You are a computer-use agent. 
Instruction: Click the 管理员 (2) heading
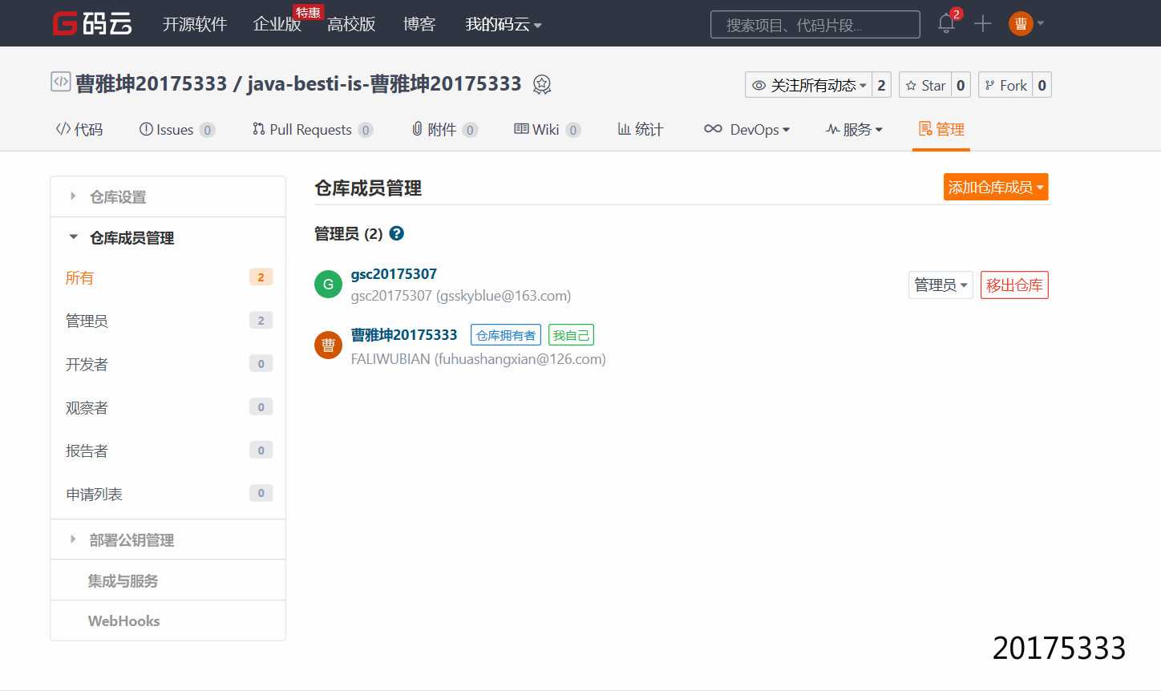[x=348, y=233]
